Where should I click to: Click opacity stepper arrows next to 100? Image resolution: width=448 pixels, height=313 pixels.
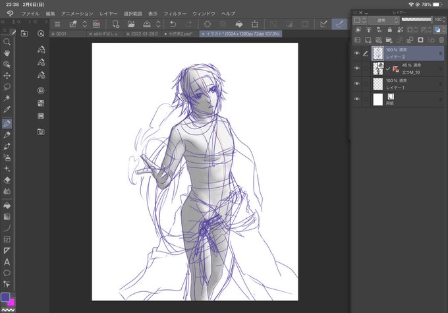click(443, 19)
